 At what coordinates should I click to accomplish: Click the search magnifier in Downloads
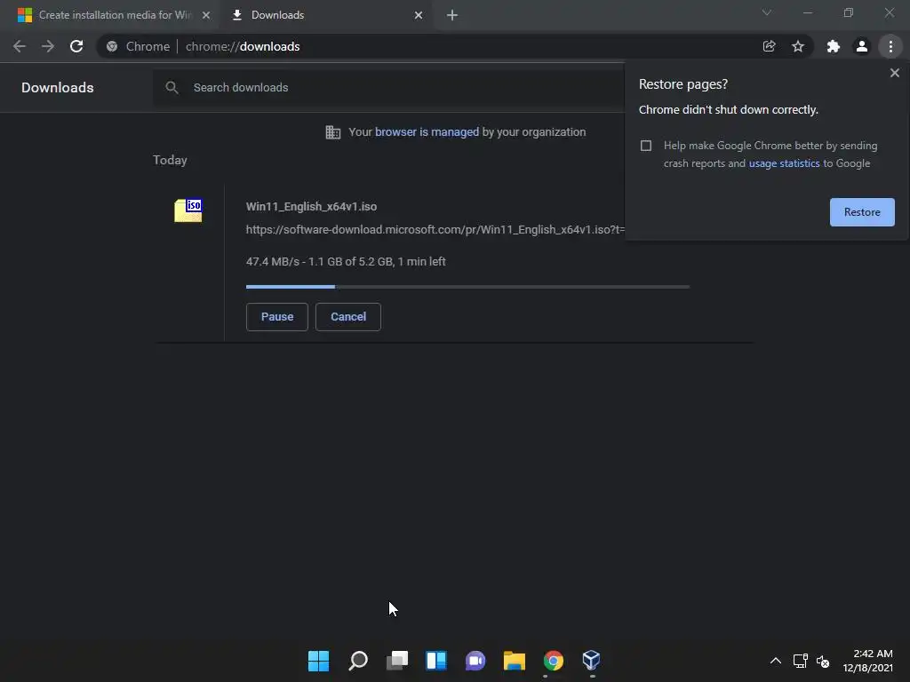172,88
